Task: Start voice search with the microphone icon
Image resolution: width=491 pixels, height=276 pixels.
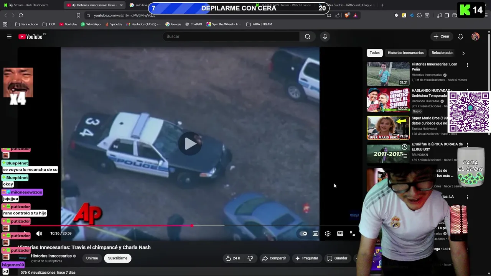Action: [x=325, y=36]
